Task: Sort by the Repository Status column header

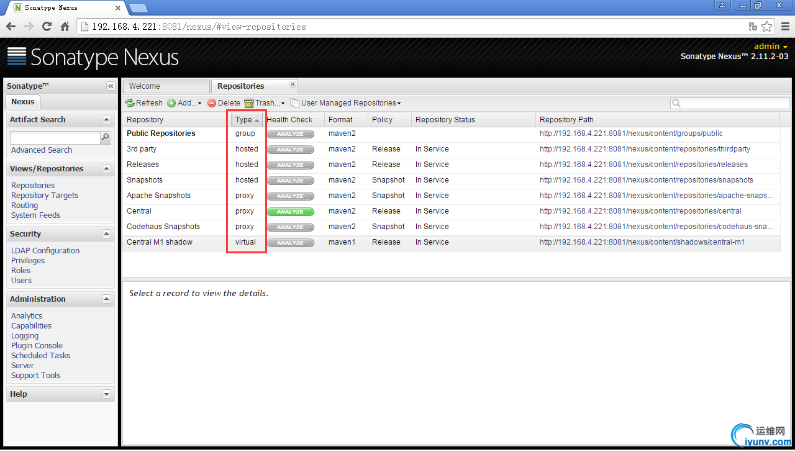Action: tap(473, 120)
